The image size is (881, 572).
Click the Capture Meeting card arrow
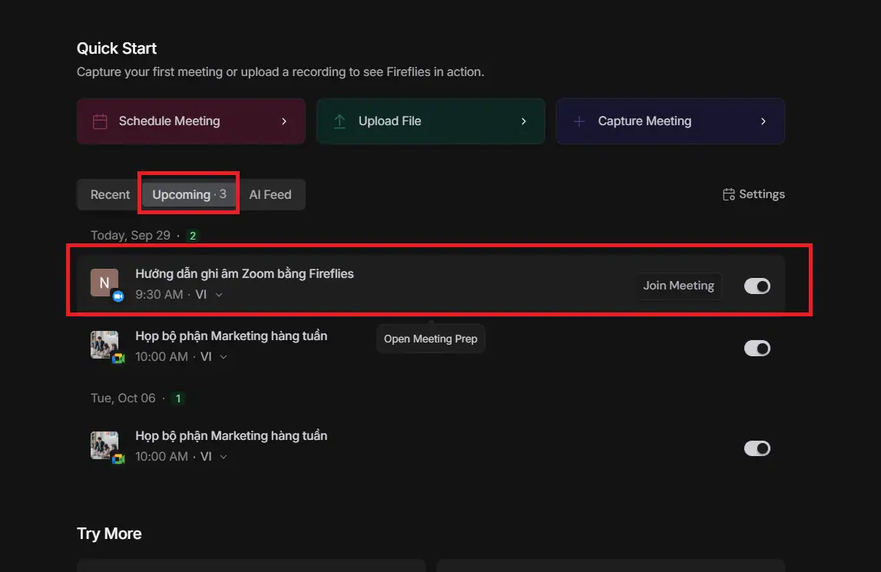click(x=763, y=121)
